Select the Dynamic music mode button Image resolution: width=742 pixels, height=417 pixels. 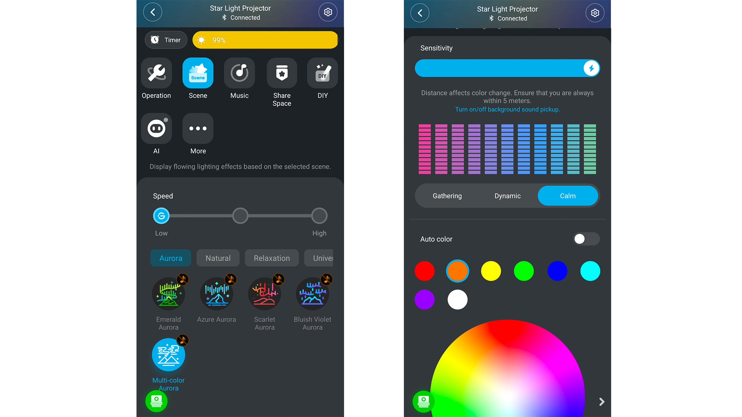[x=506, y=196]
